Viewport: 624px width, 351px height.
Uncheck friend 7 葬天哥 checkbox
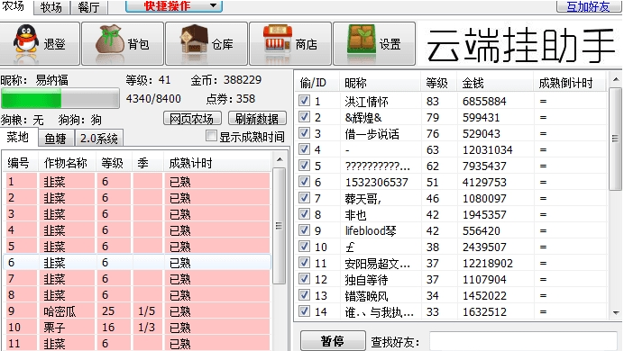click(305, 198)
